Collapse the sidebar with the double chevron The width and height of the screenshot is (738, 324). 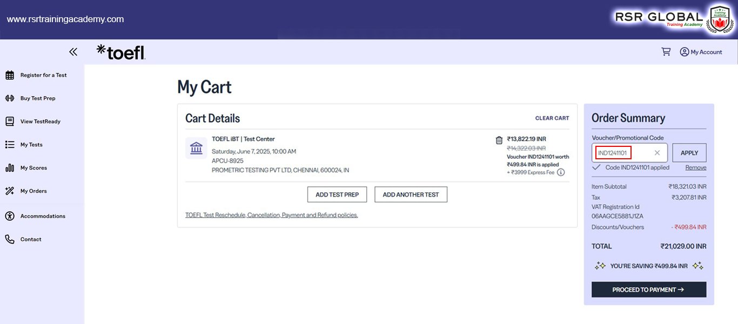[x=73, y=52]
